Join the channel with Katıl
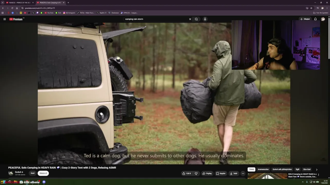 [x=33, y=173]
